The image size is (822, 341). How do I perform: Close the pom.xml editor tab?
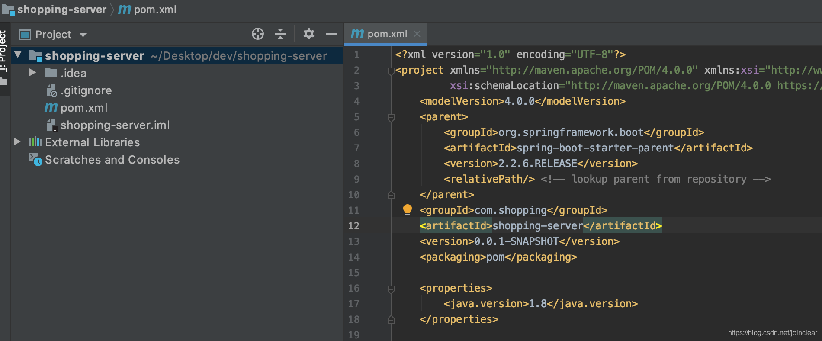point(417,34)
